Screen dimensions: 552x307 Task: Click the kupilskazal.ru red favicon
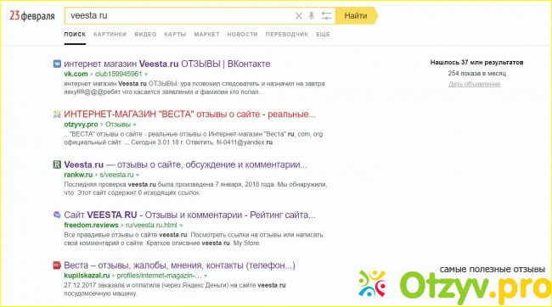57,265
